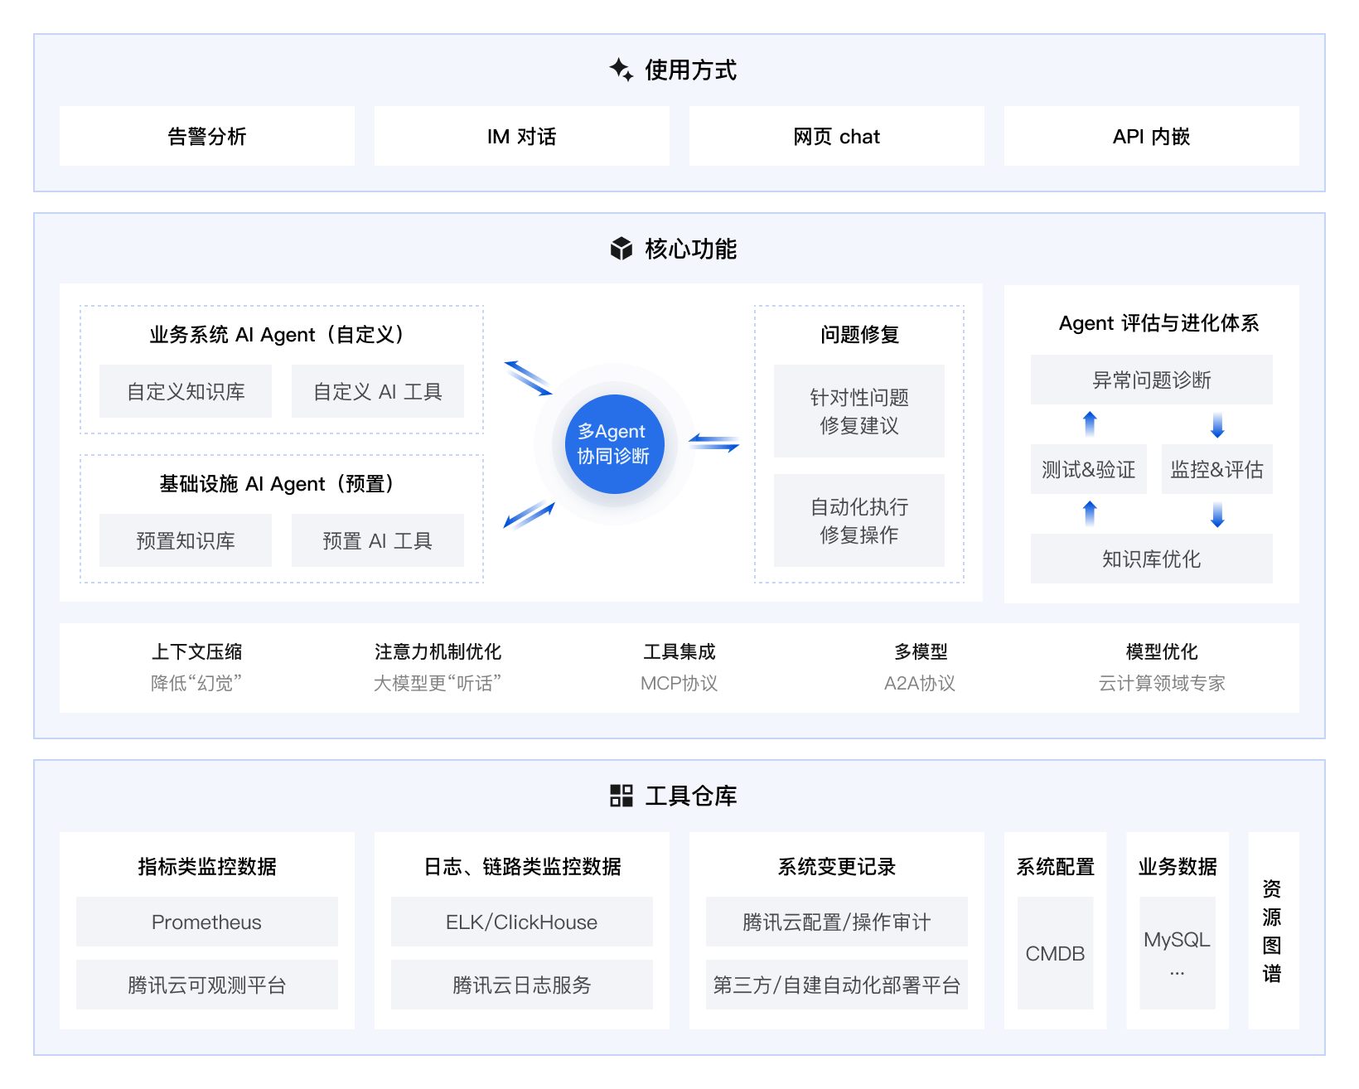Click the 针对性问题 修复建议 block
Viewport: 1359px width, 1089px height.
pyautogui.click(x=859, y=411)
